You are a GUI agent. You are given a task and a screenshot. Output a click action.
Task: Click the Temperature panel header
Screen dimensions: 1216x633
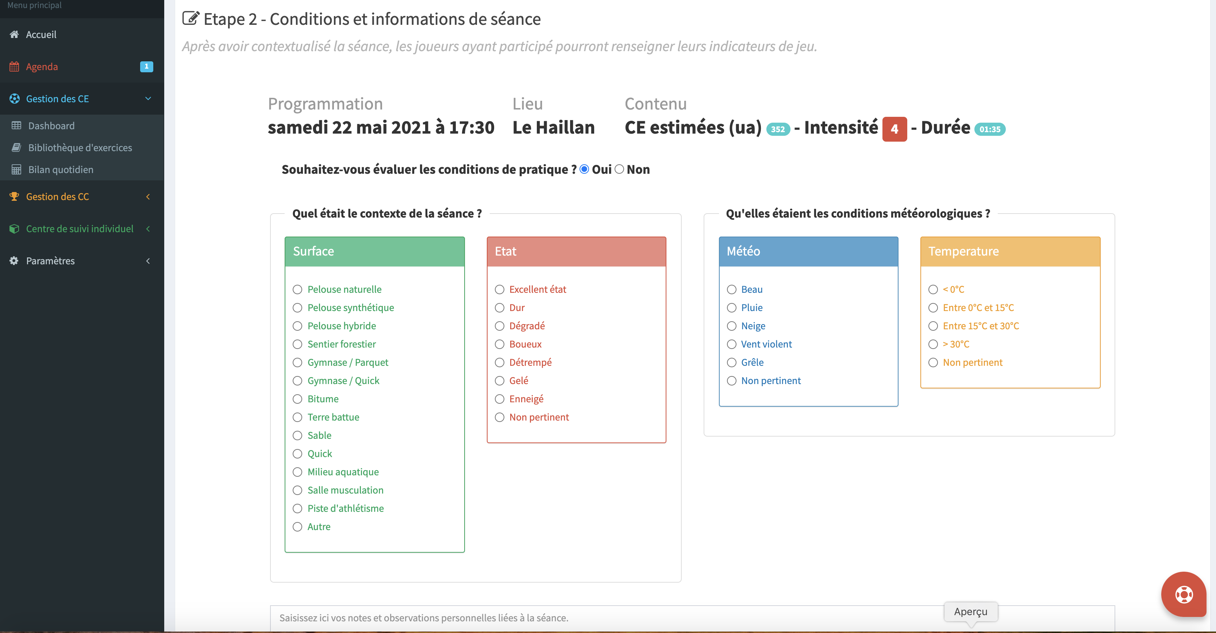click(1010, 252)
